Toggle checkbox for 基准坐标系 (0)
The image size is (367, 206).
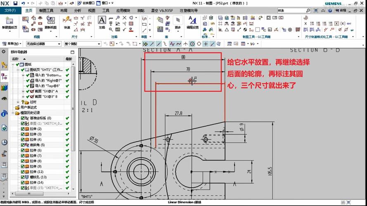point(23,118)
